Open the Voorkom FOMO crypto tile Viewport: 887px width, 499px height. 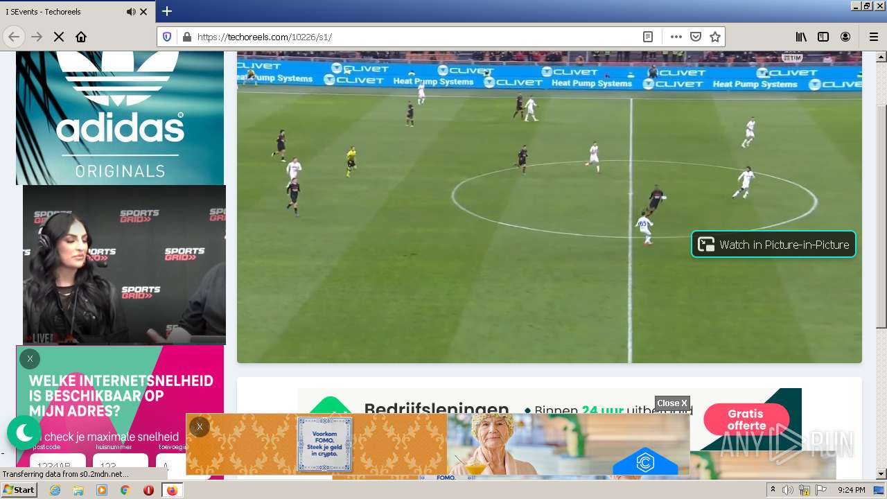[324, 444]
